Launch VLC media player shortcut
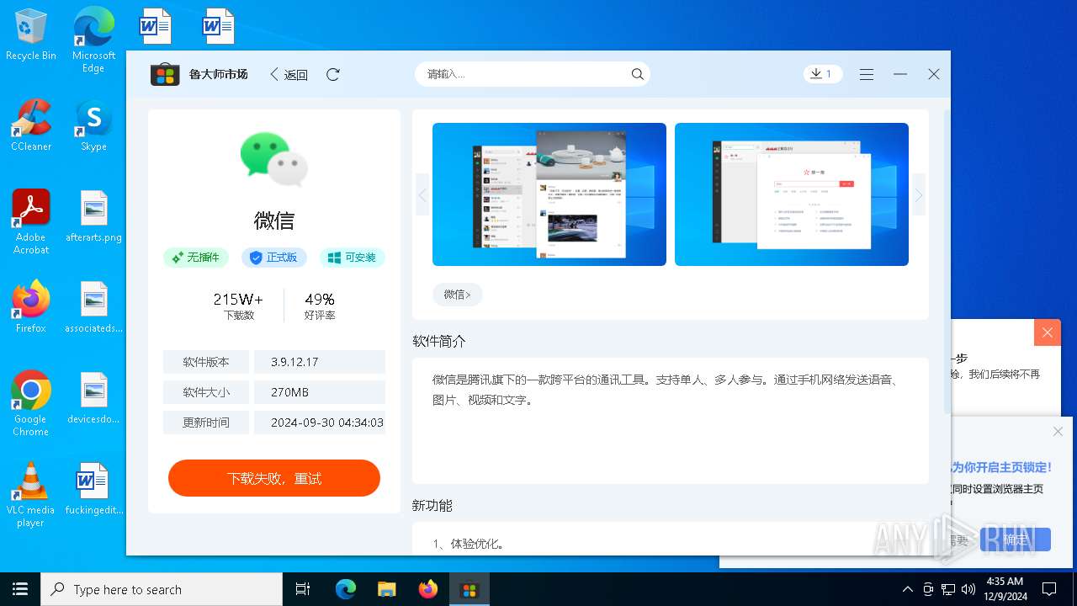 (31, 494)
